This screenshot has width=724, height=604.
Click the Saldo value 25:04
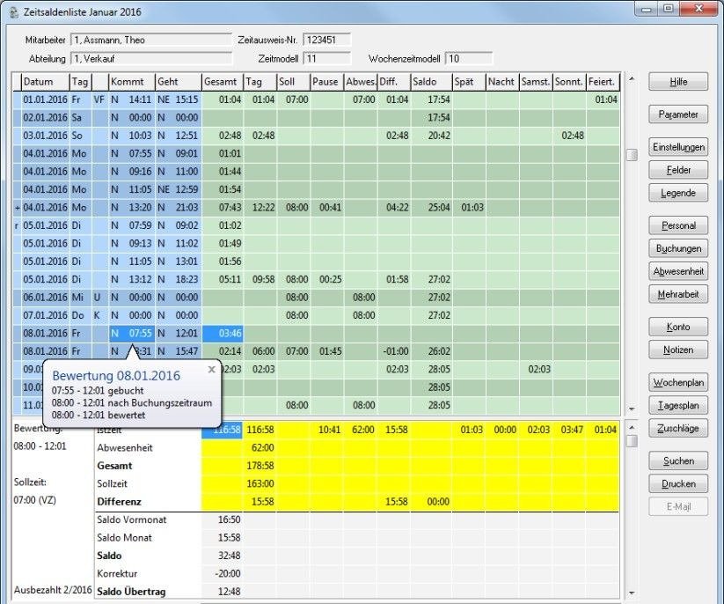point(439,208)
